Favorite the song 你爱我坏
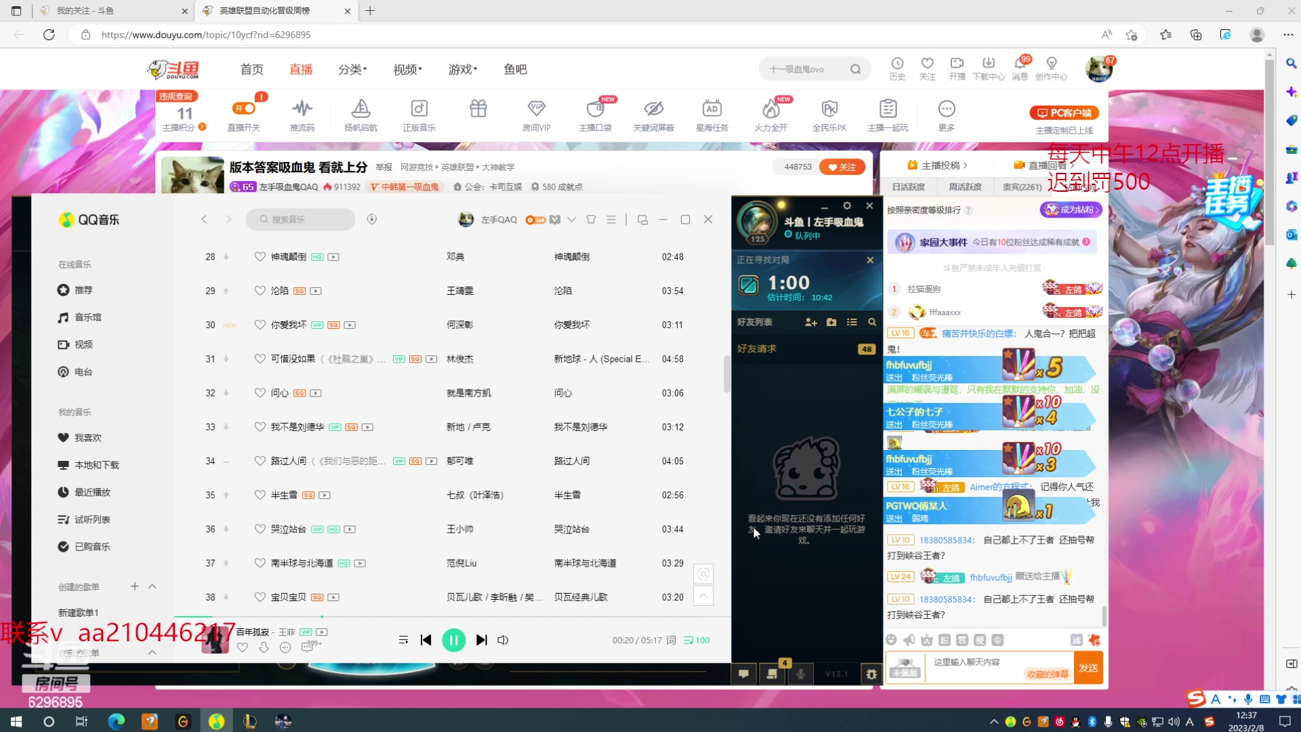This screenshot has height=732, width=1301. pyautogui.click(x=260, y=325)
